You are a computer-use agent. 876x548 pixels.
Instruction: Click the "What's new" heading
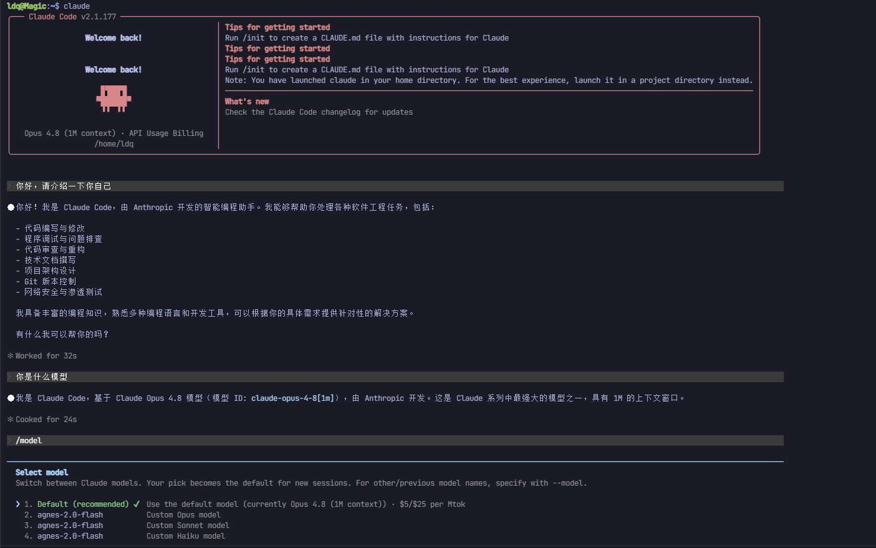(247, 102)
